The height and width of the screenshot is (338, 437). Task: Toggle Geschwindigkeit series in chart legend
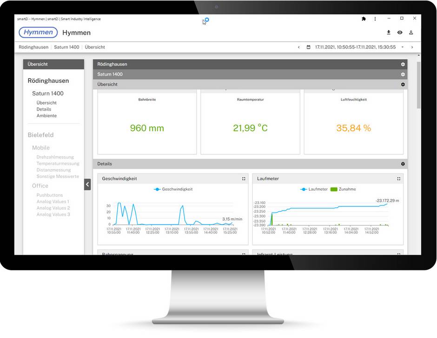point(173,189)
